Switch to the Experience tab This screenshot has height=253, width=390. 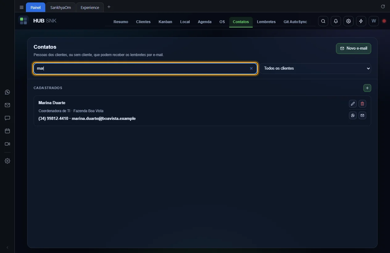click(x=90, y=7)
